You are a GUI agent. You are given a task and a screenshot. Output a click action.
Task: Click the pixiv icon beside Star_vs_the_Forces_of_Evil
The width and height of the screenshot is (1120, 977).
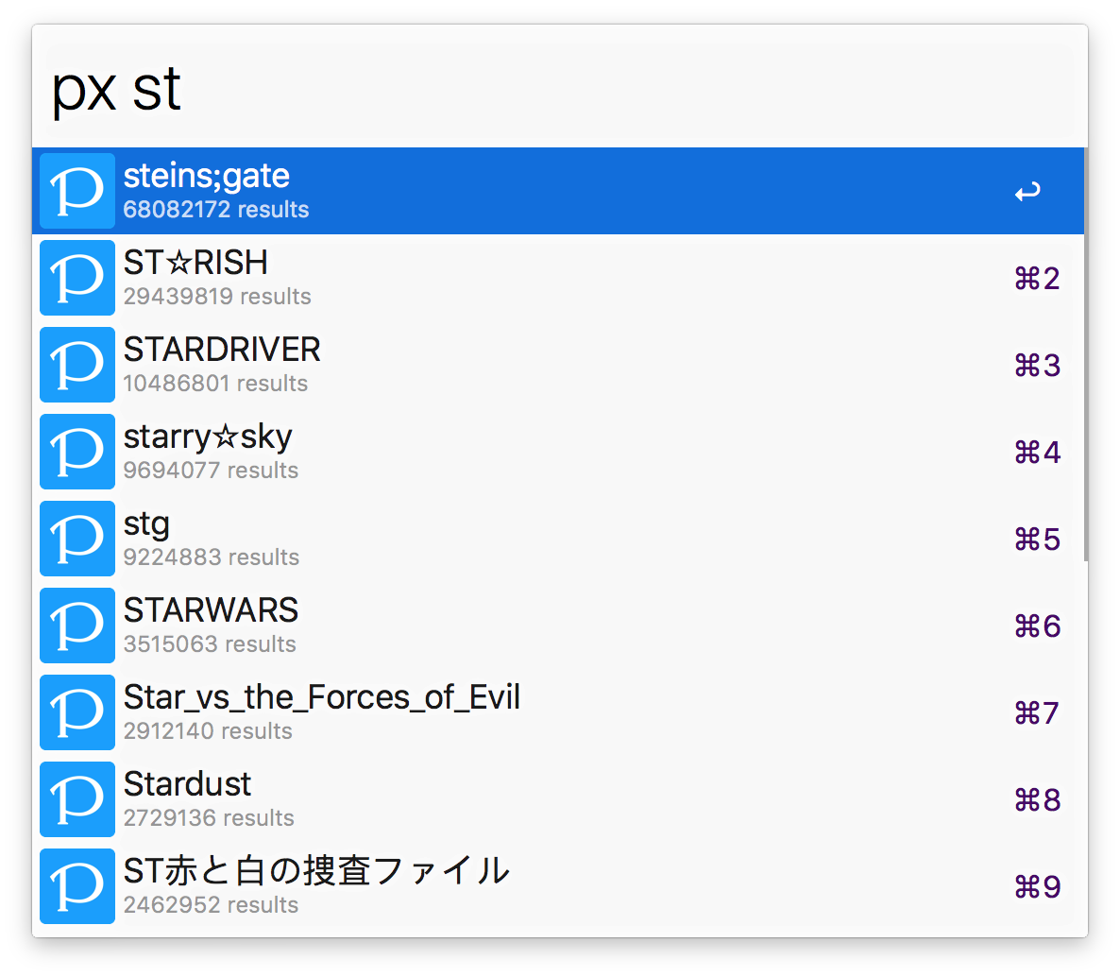[77, 712]
